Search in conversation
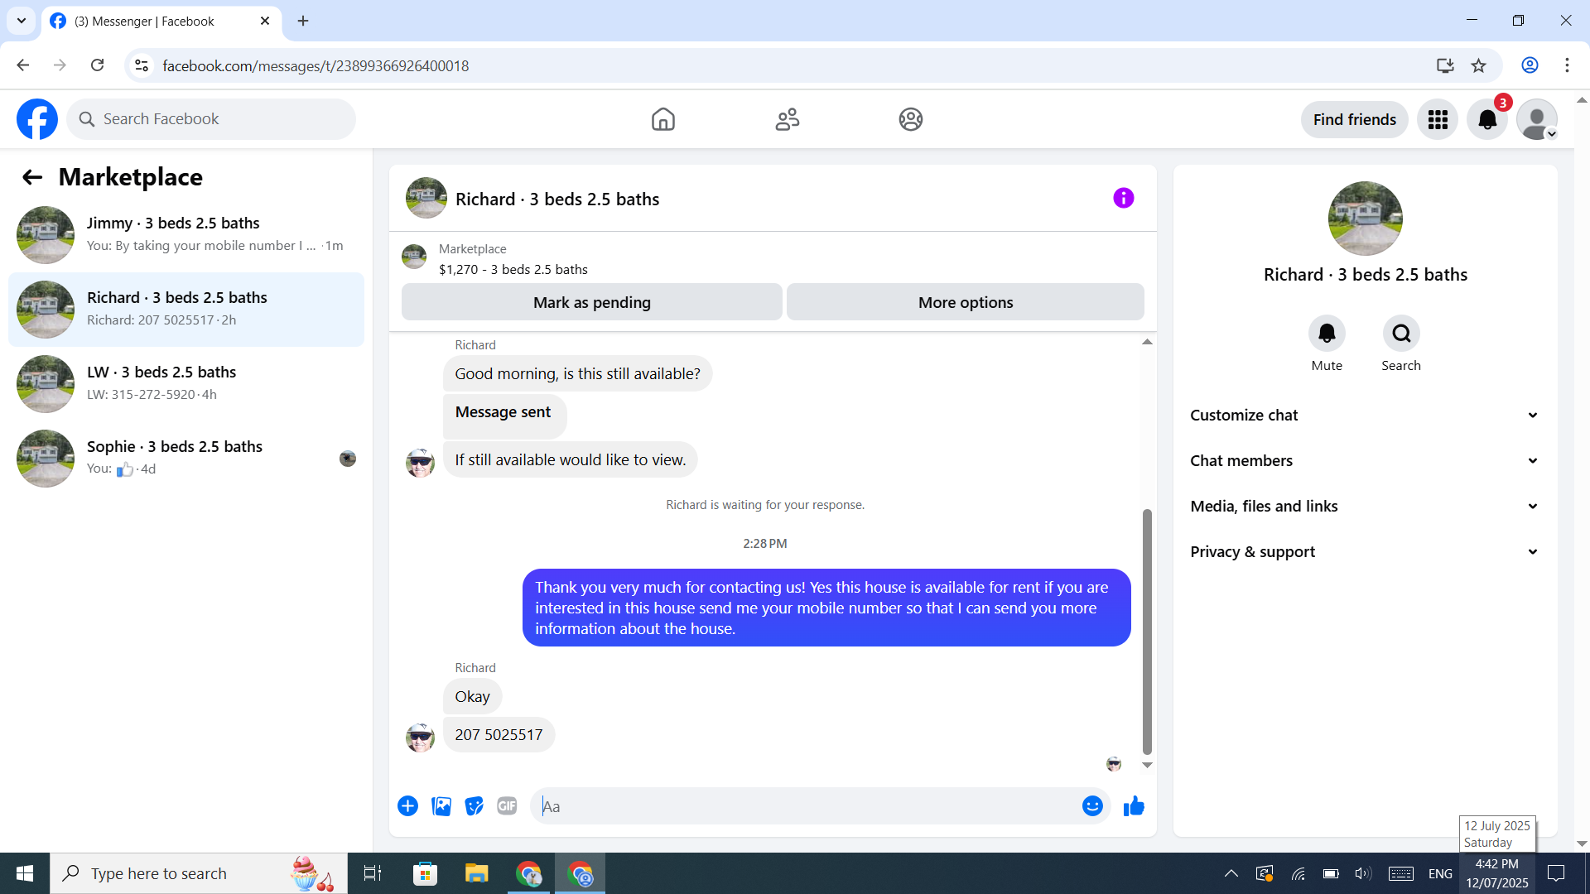The image size is (1590, 894). 1401,334
